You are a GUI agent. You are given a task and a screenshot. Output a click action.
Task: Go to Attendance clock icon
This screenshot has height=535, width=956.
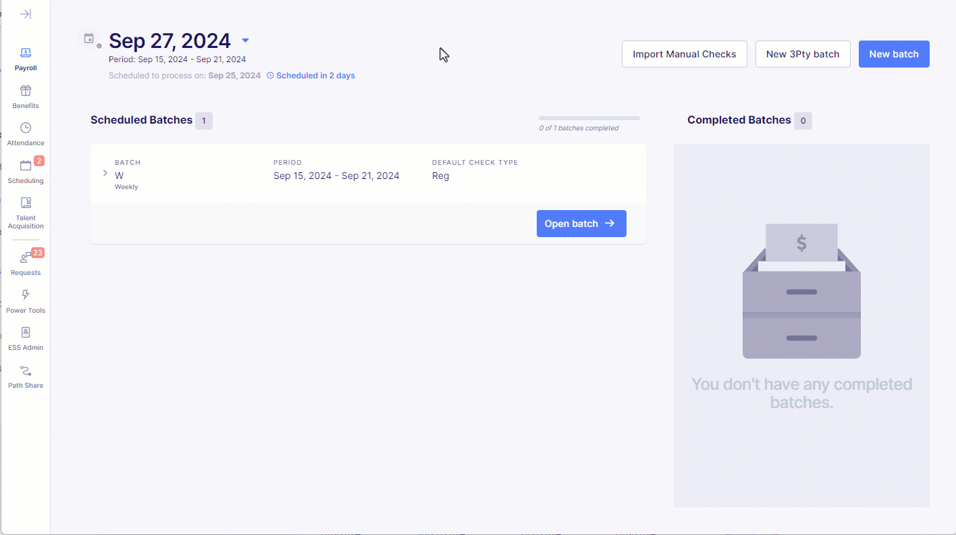pyautogui.click(x=26, y=128)
